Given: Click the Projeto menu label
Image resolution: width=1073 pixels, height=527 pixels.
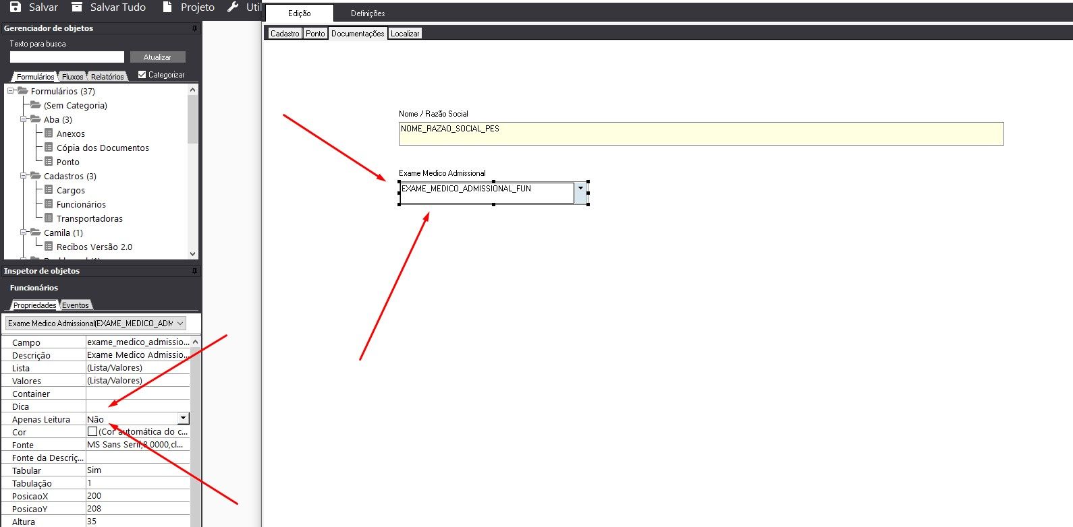Looking at the screenshot, I should [198, 7].
